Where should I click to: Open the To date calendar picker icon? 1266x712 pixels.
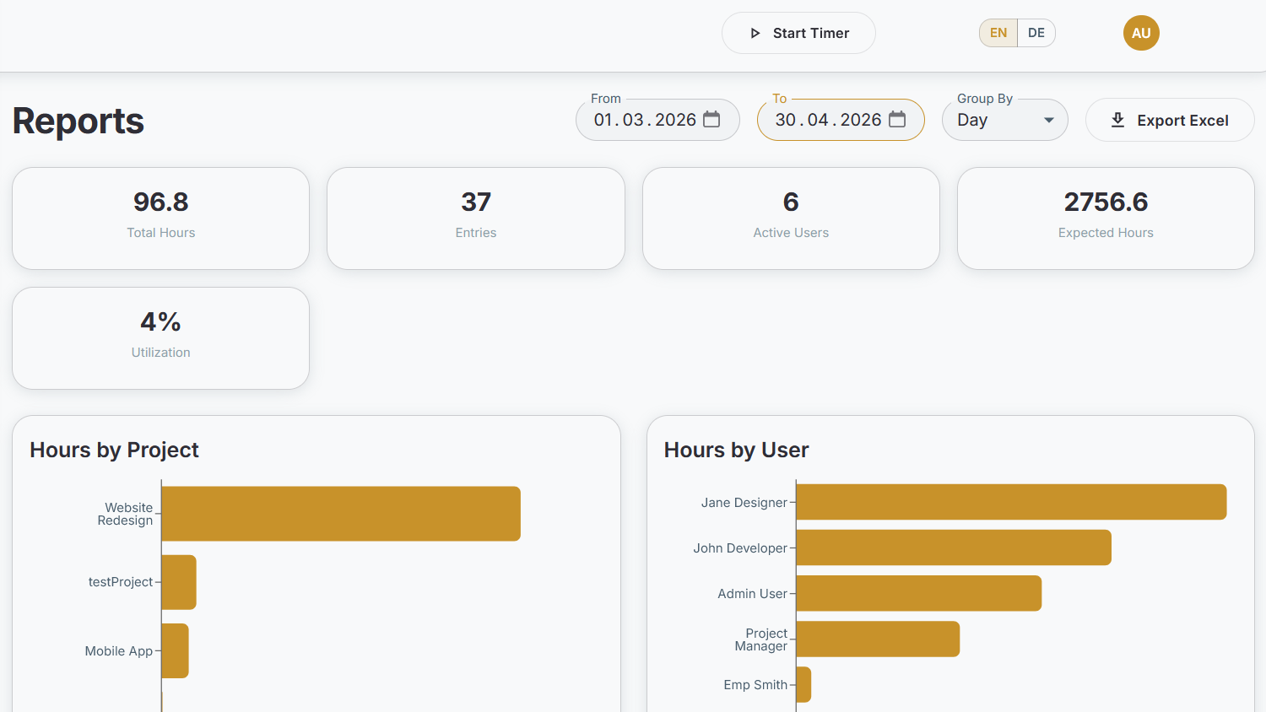coord(897,120)
